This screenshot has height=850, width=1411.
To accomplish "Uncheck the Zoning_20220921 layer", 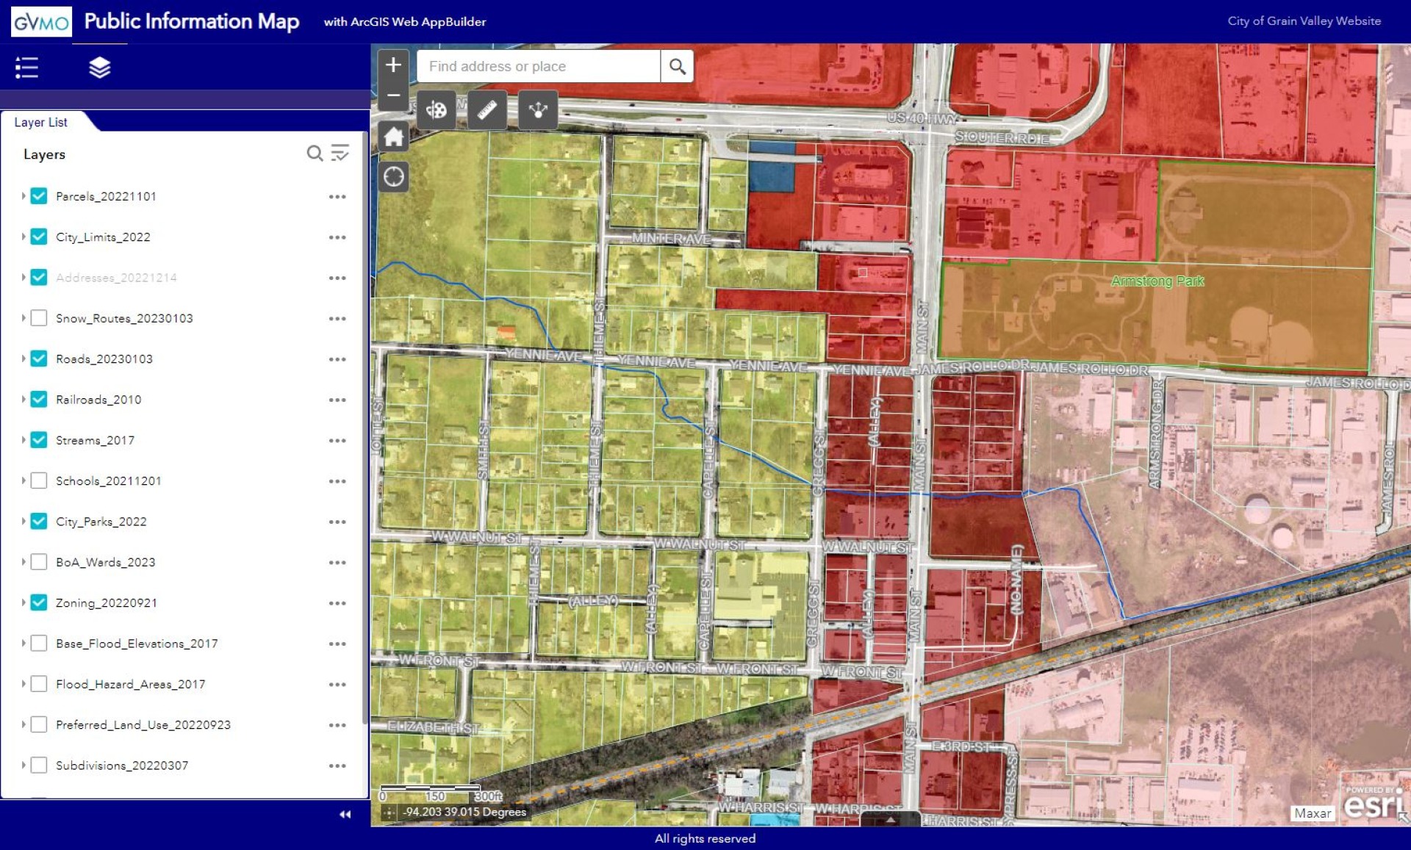I will (39, 602).
